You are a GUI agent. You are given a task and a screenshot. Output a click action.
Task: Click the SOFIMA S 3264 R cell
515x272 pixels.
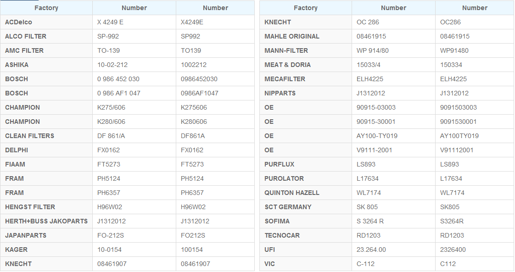click(x=393, y=221)
